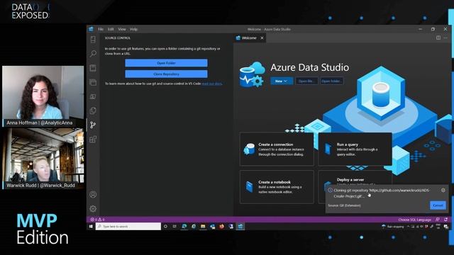Select the Source Control branch icon
Viewport: 454px width, 255px height.
click(x=93, y=125)
